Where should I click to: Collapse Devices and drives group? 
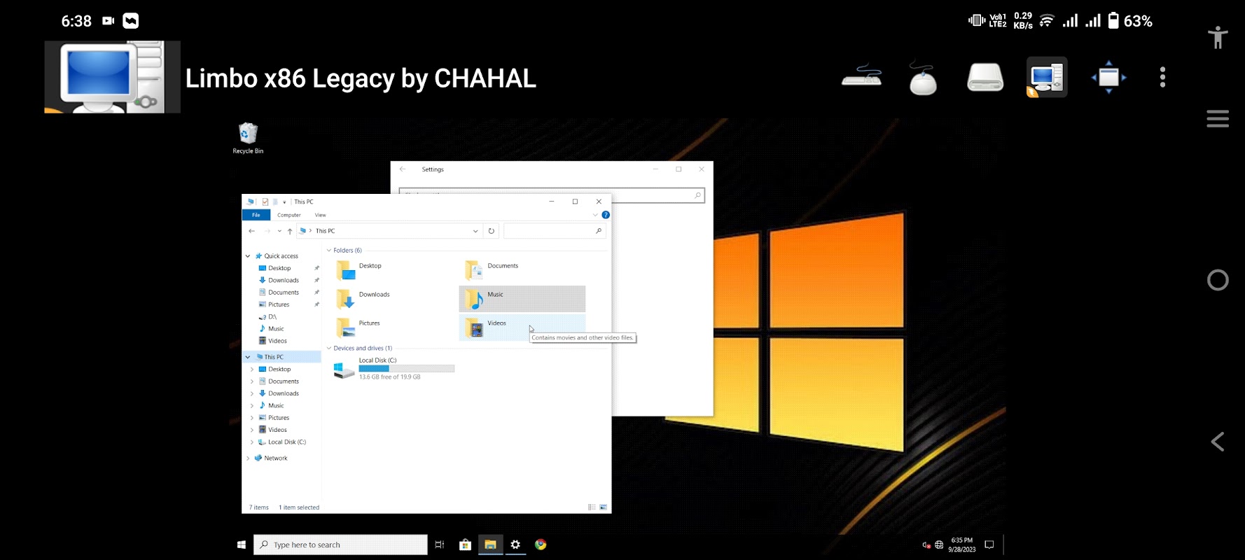(329, 349)
